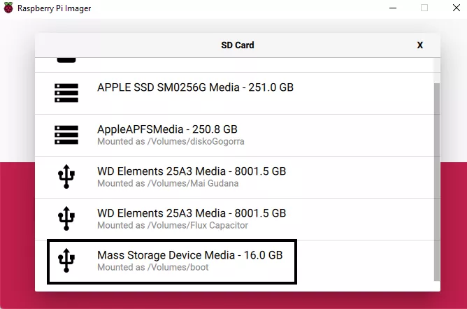Click USB icon of Mass Storage Device
Image resolution: width=467 pixels, height=309 pixels.
coord(66,261)
